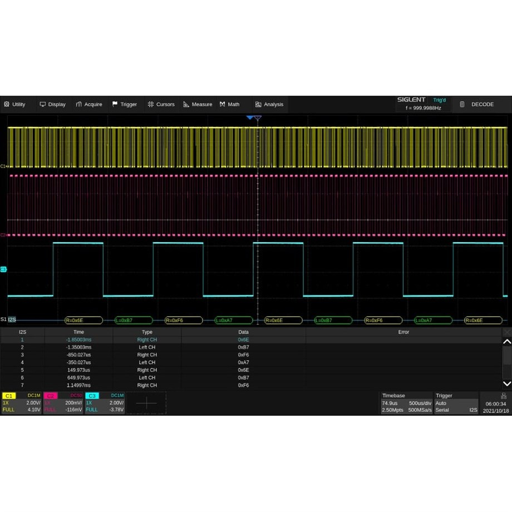The image size is (512, 512).
Task: Open the Utility menu
Action: (14, 104)
